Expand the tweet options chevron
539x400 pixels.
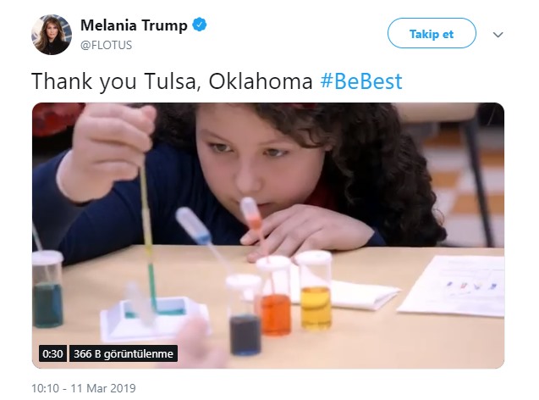pos(498,35)
